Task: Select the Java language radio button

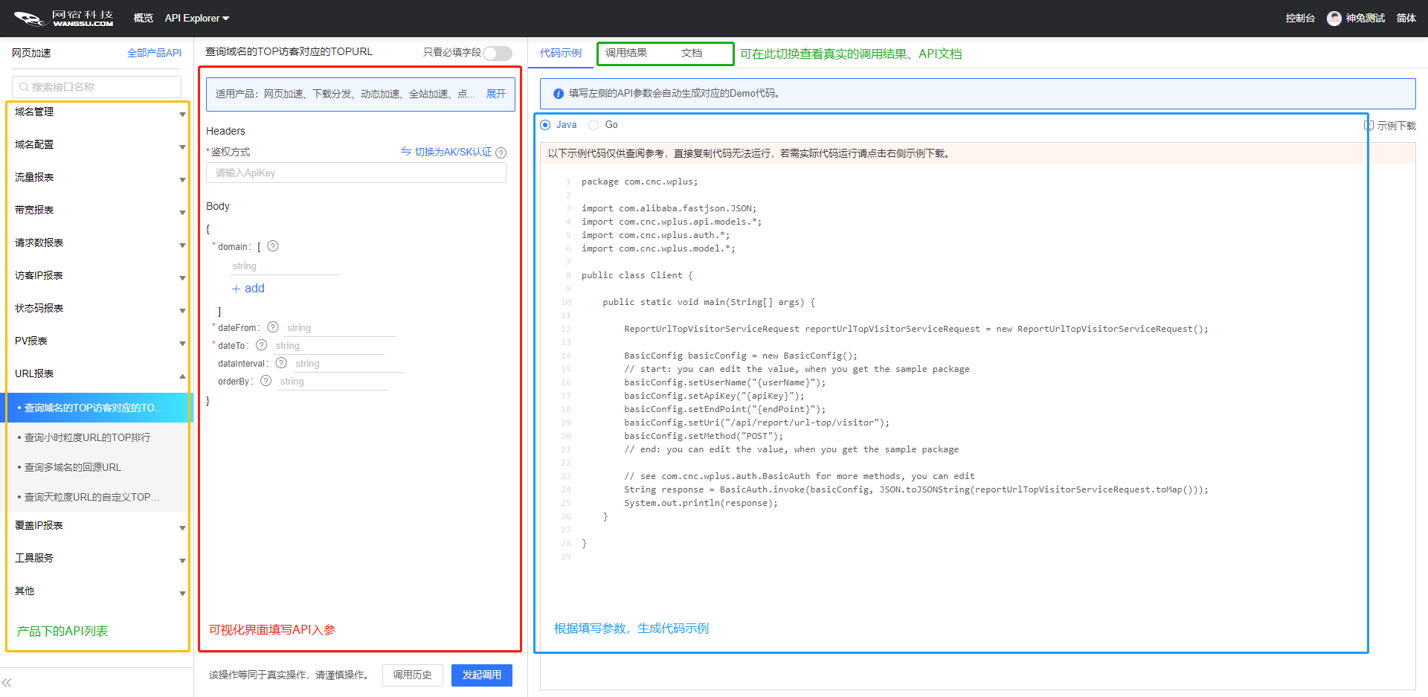Action: (x=546, y=125)
